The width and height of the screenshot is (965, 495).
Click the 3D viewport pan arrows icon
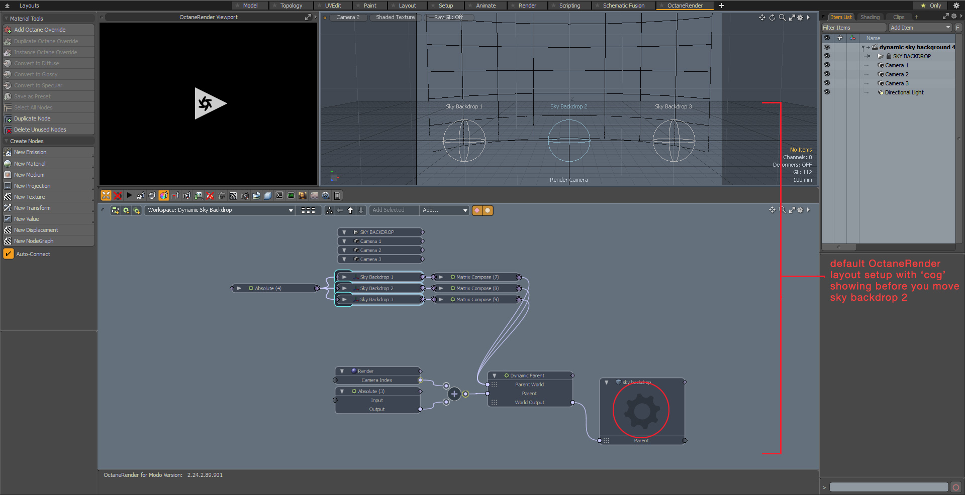coord(762,18)
